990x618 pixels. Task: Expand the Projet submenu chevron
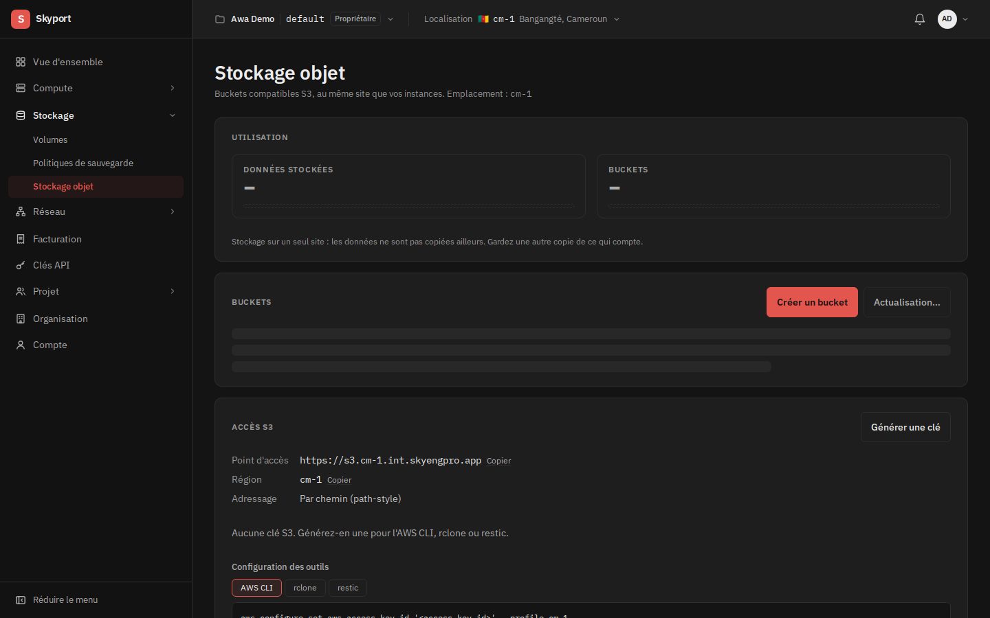[x=173, y=291]
